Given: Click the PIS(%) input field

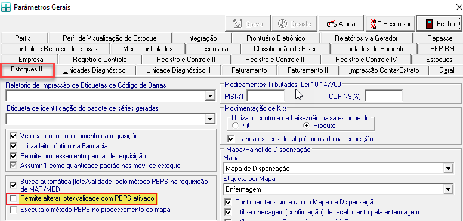Looking at the screenshot, I should [266, 96].
